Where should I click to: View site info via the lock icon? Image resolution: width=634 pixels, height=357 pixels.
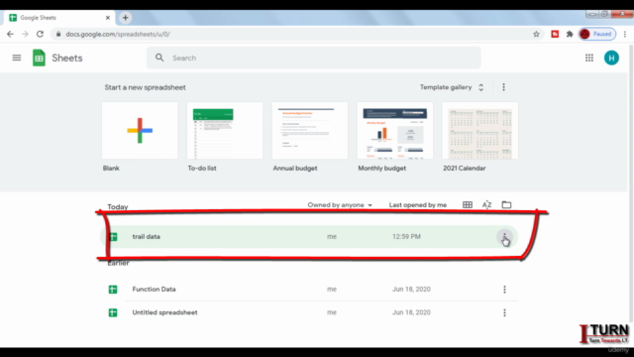58,34
